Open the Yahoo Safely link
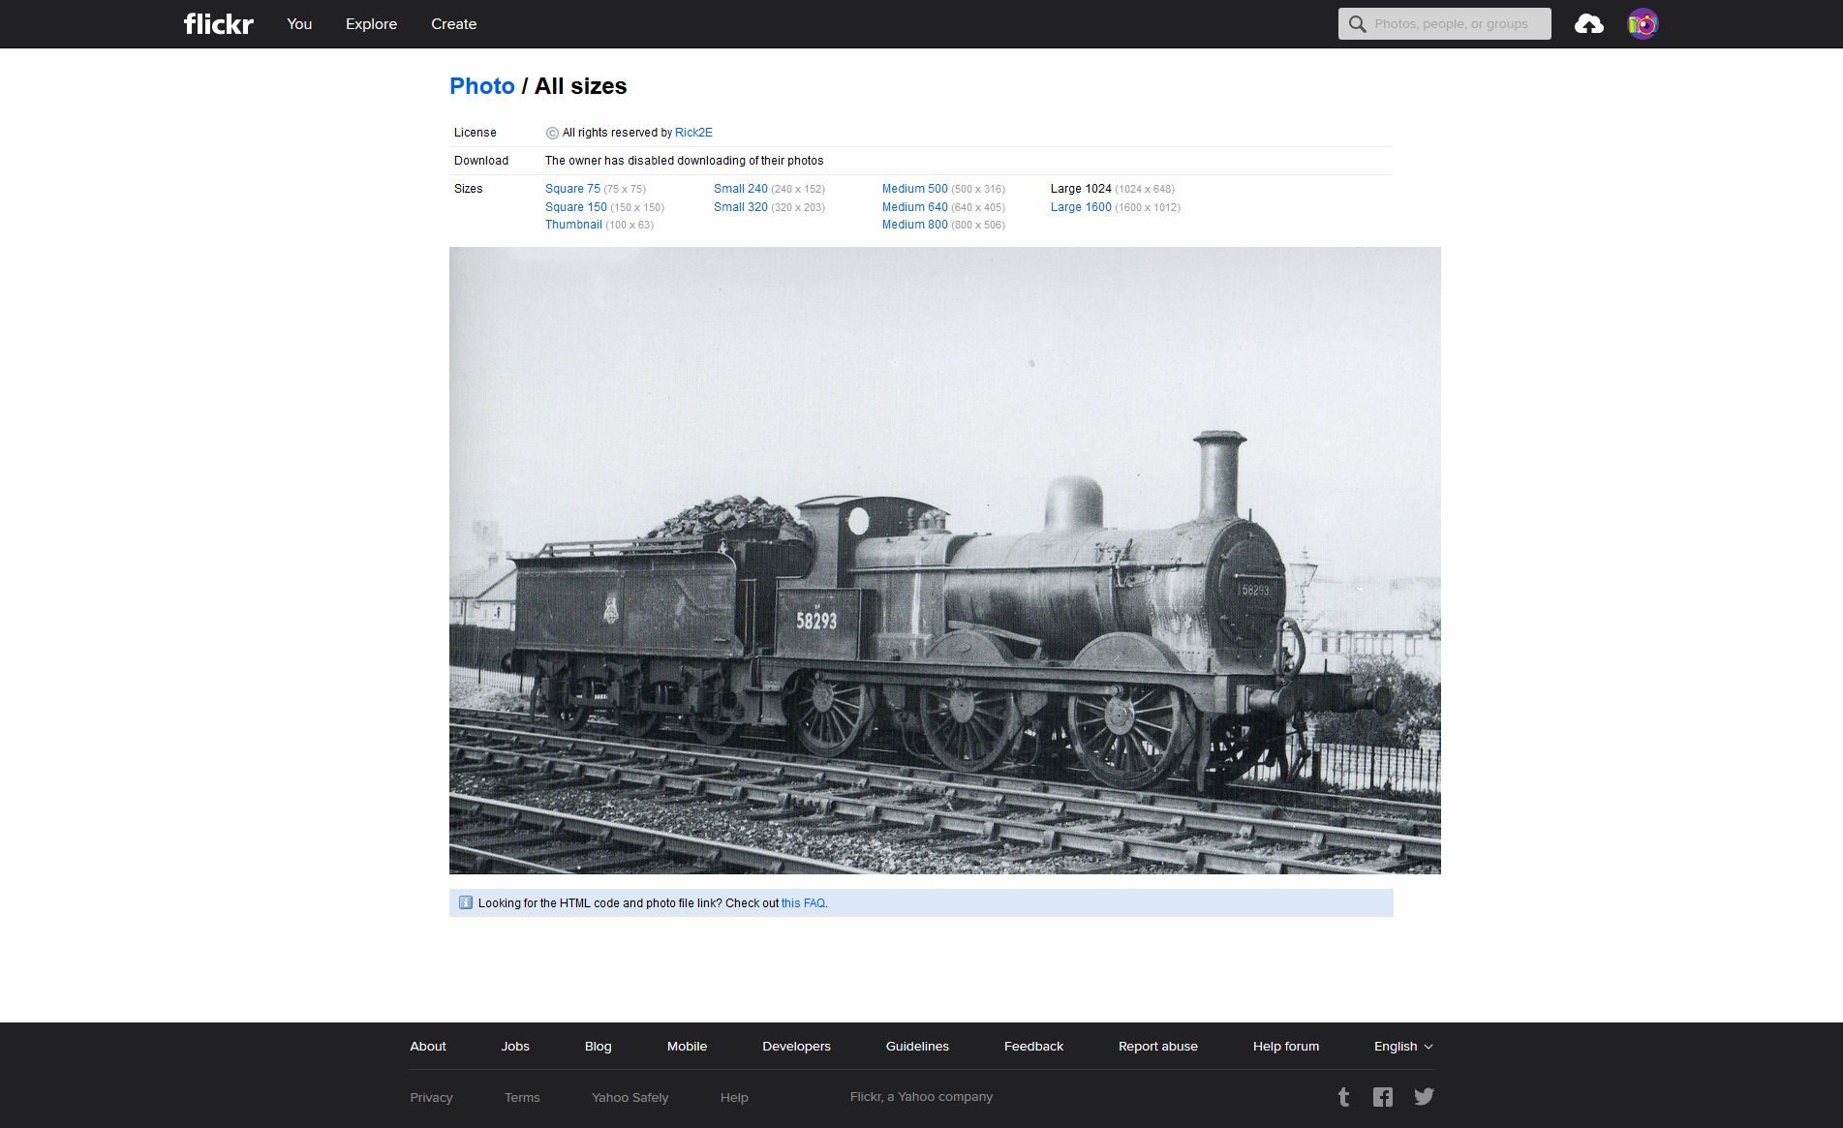This screenshot has height=1128, width=1843. (630, 1098)
